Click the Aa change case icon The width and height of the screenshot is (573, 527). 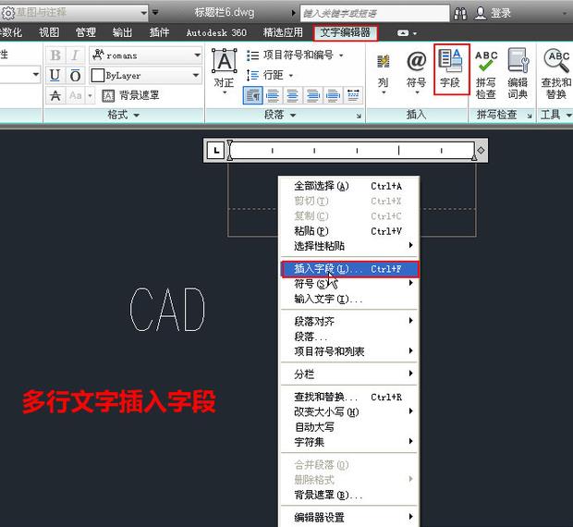pos(76,96)
